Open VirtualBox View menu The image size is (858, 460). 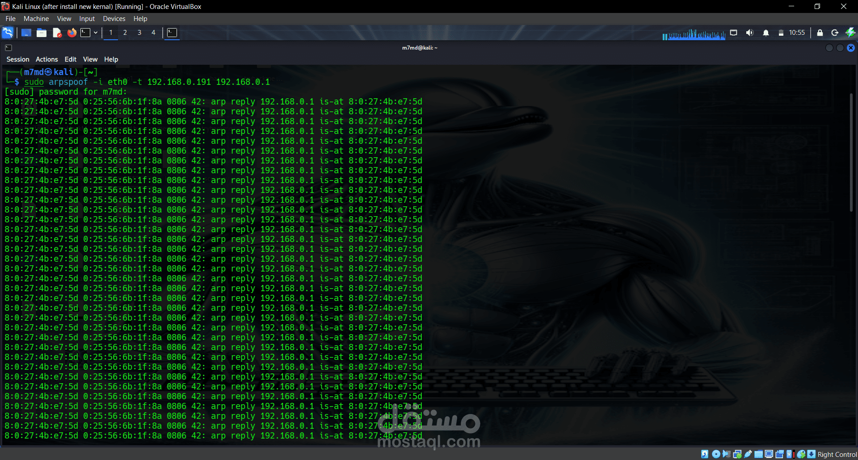coord(64,19)
